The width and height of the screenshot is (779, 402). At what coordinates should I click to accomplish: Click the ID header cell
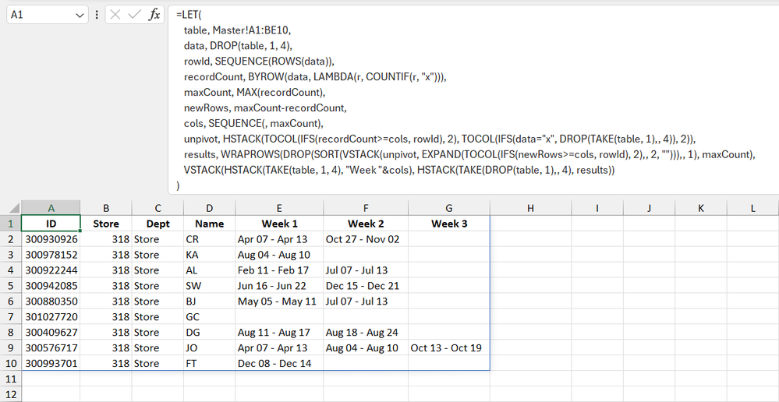click(51, 224)
